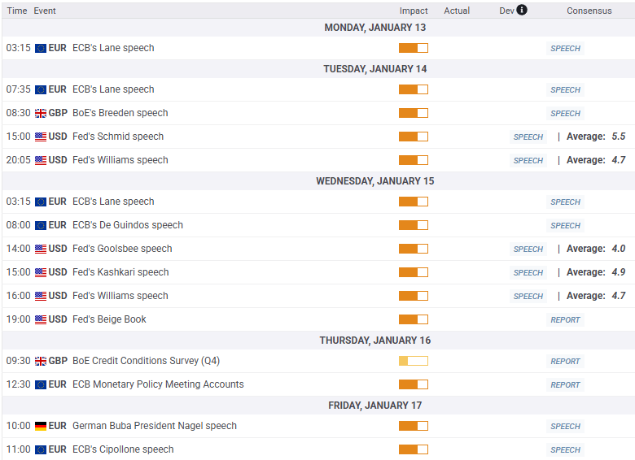This screenshot has height=460, width=635.
Task: Click GBP currency label on Breeden row
Action: pos(58,113)
